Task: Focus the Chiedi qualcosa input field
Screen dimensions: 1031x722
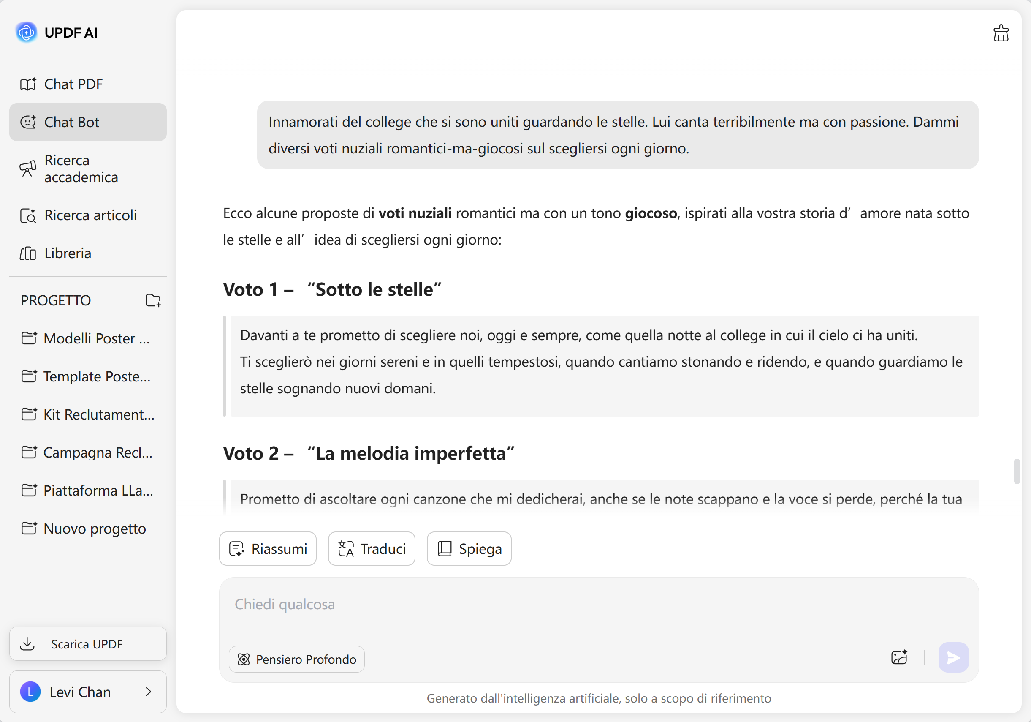Action: [598, 604]
